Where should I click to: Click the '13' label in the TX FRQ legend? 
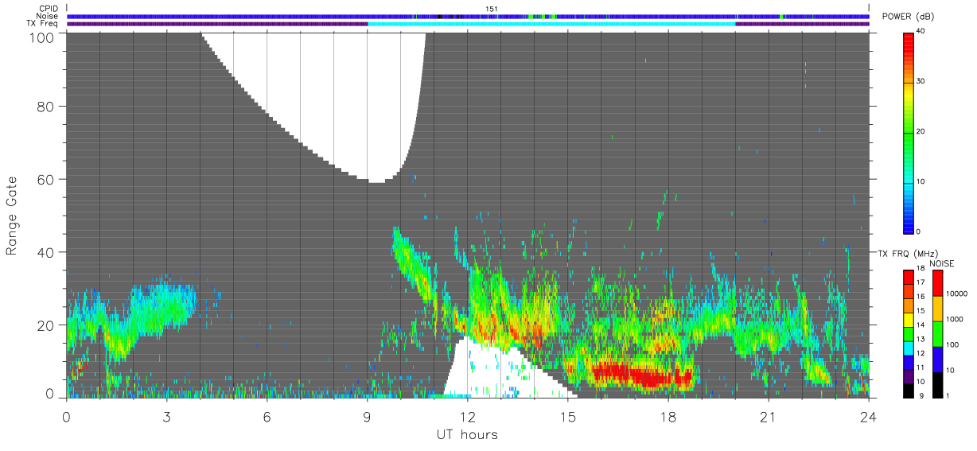click(x=921, y=339)
